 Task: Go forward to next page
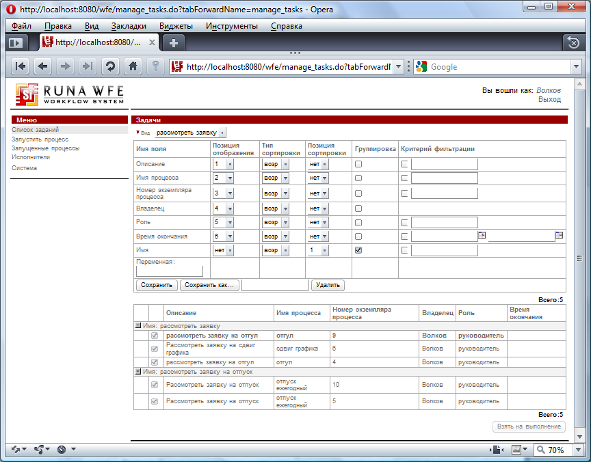coord(65,67)
